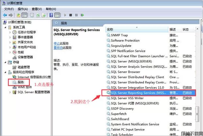
Task: Sort by the 名称 column header
Action: (137, 29)
